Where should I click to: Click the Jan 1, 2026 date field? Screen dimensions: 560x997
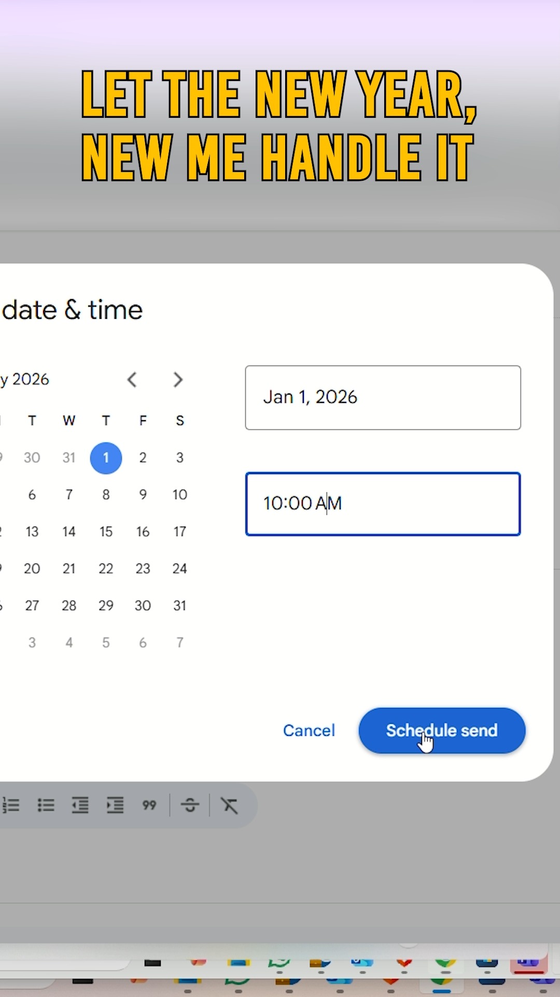pyautogui.click(x=383, y=398)
